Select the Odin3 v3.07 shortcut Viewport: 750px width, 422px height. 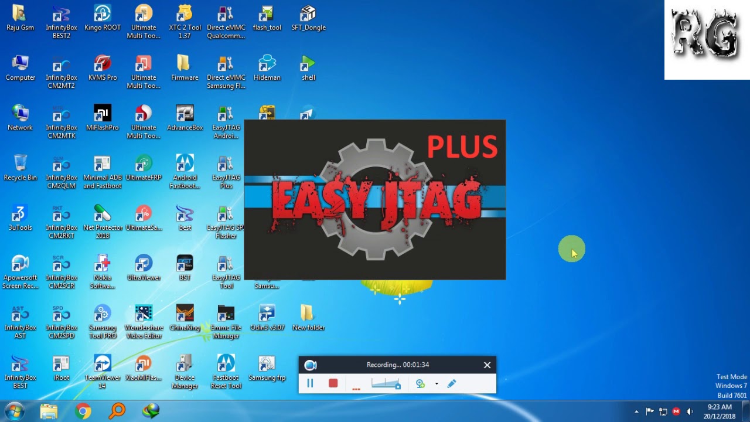click(x=267, y=318)
